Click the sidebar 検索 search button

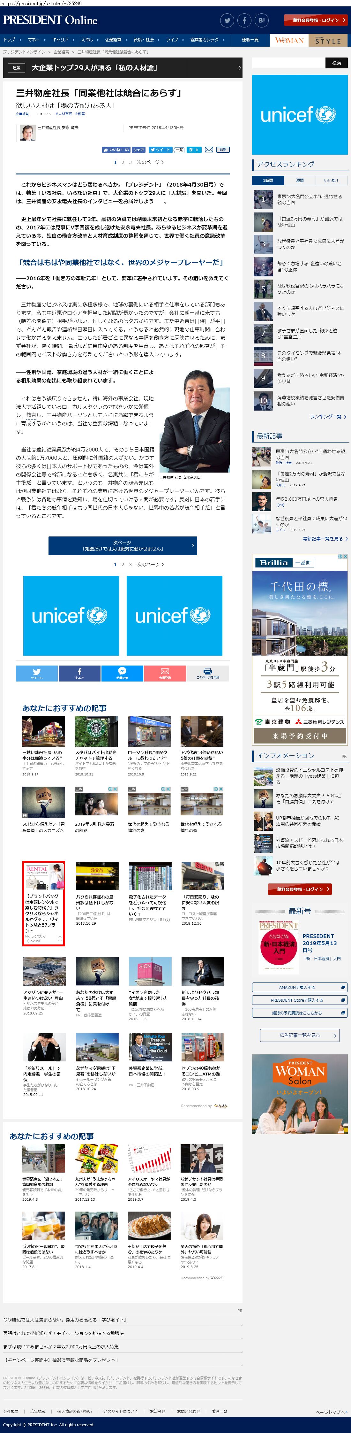click(x=337, y=63)
